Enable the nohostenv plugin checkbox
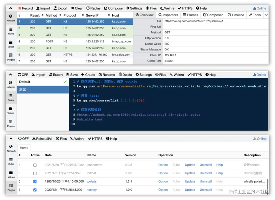Viewport: 275px width, 200px height. (35, 165)
